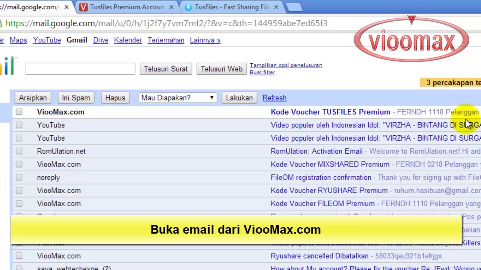Click the browser address bar URL
The image size is (481, 270).
click(x=166, y=23)
